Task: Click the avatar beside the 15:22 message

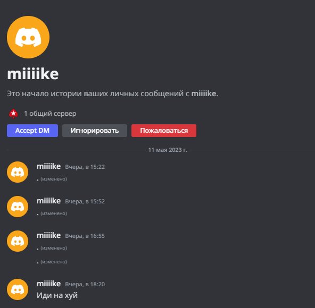Action: 18,172
